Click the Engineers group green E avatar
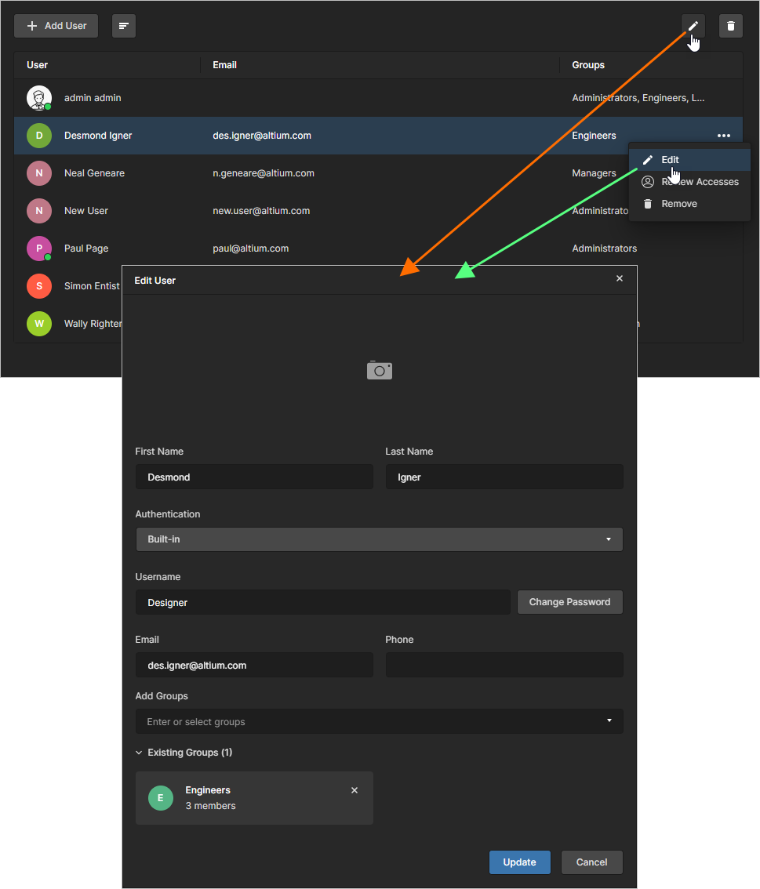This screenshot has width=760, height=889. (x=160, y=797)
